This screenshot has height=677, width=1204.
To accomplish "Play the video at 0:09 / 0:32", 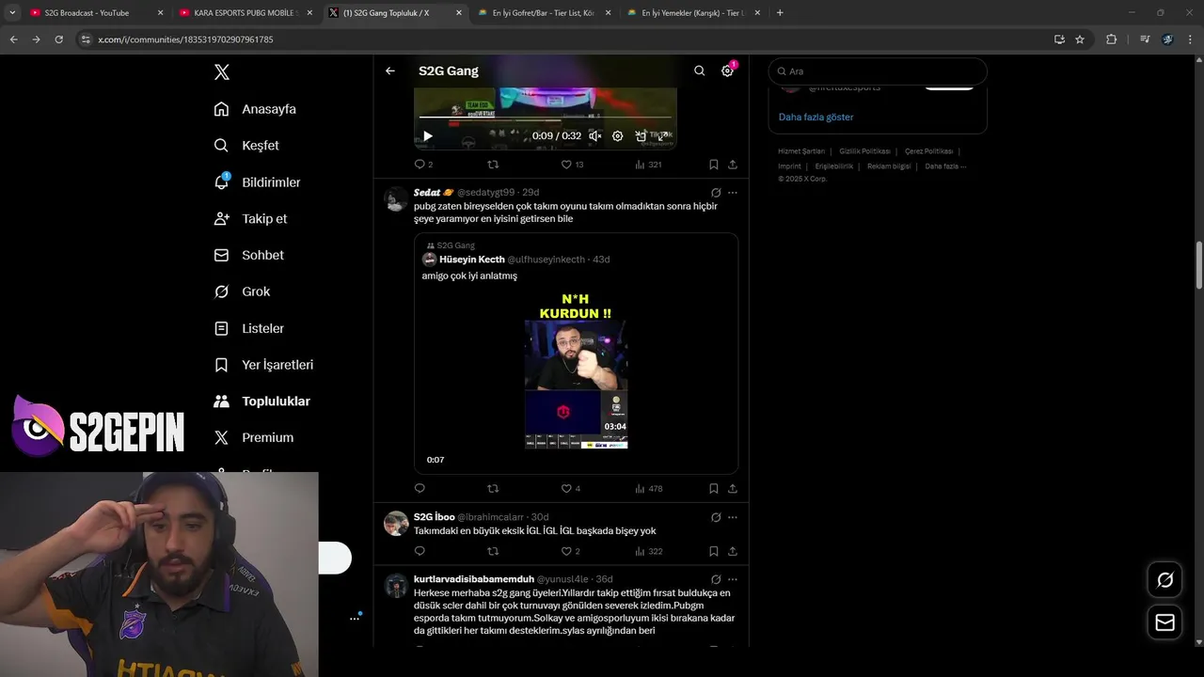I will point(427,136).
